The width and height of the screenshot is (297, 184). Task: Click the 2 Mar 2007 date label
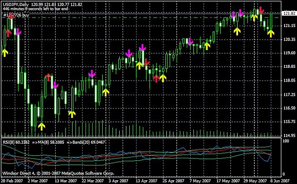[38, 181]
